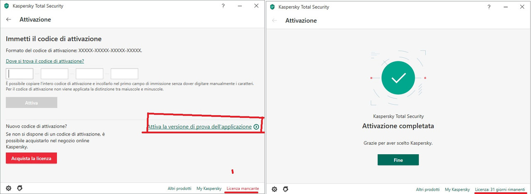
Task: Open 'Dove si trova il codice di attivazione?' link
Action: click(45, 61)
